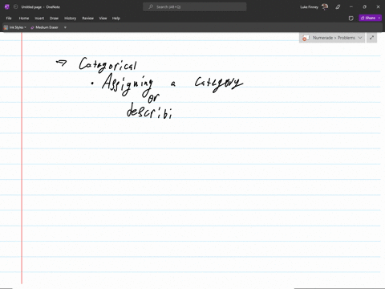Select the Medium Eraser tool
This screenshot has height=289, width=385.
pos(44,27)
